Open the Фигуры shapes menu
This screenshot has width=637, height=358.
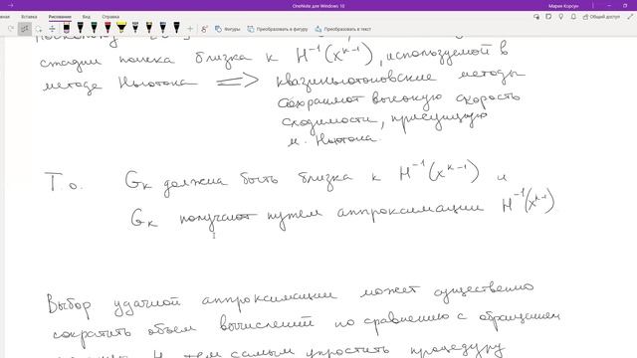228,29
